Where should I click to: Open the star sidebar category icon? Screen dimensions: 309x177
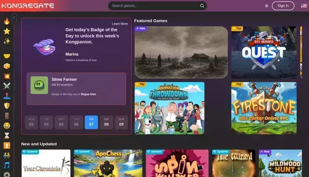coord(7,31)
